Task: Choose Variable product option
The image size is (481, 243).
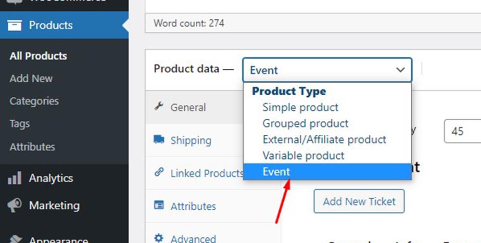Action: (x=304, y=155)
